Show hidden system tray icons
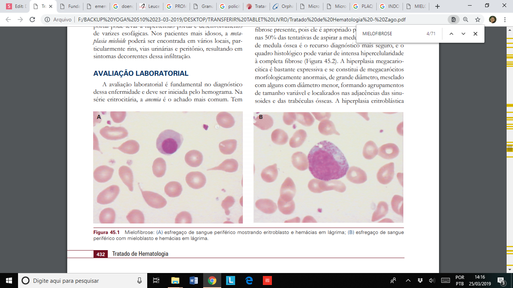Viewport: 513px width, 288px height. coord(408,280)
